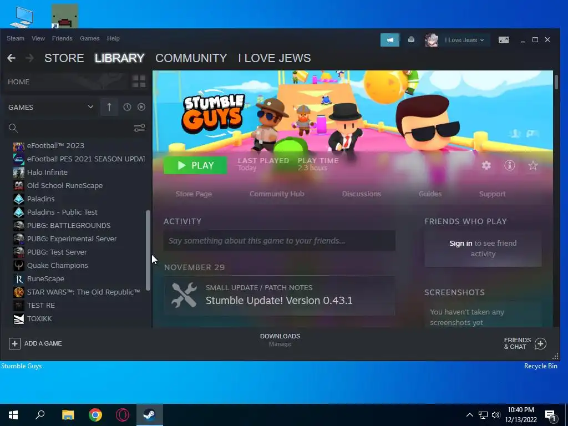Open Google Chrome from taskbar
Image resolution: width=568 pixels, height=426 pixels.
pyautogui.click(x=95, y=415)
